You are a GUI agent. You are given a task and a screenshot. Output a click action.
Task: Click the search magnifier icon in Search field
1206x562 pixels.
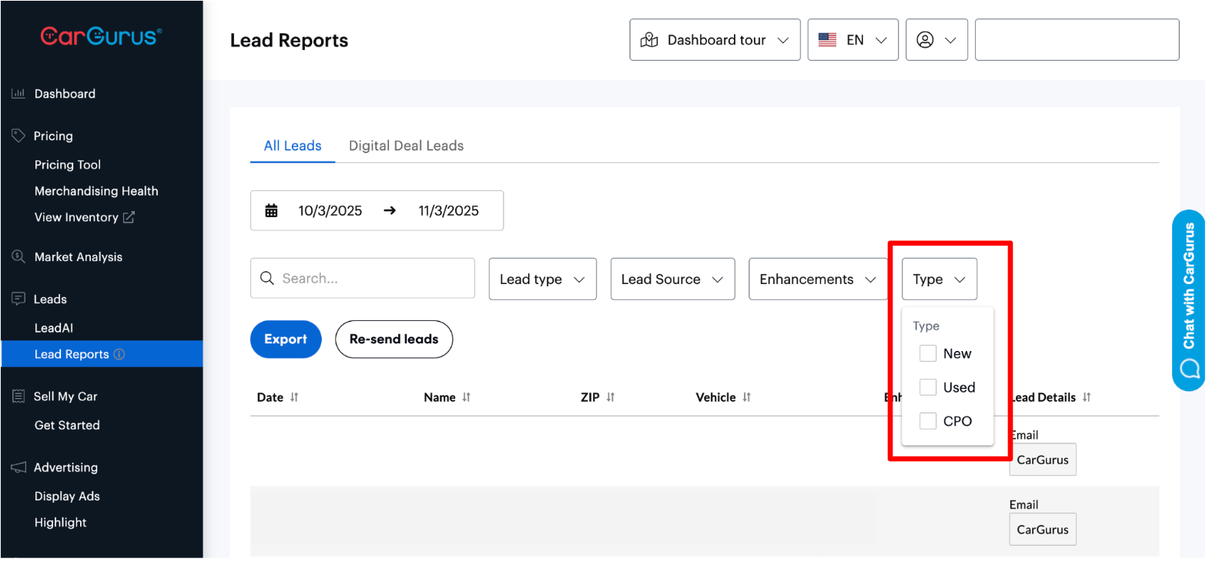pyautogui.click(x=267, y=278)
